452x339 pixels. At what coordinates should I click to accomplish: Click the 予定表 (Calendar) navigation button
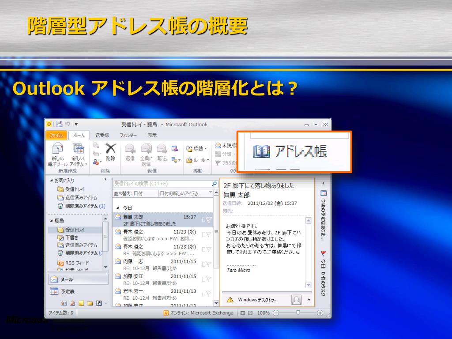click(78, 291)
